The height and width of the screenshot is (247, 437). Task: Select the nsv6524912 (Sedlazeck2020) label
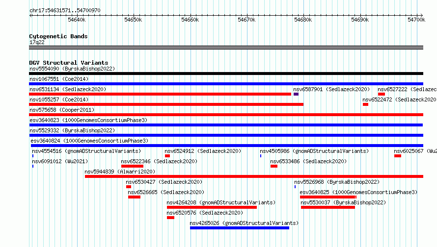point(203,151)
